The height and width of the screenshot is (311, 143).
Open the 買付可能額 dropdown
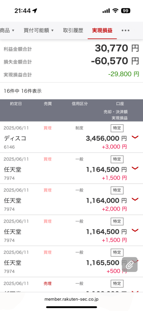[38, 30]
